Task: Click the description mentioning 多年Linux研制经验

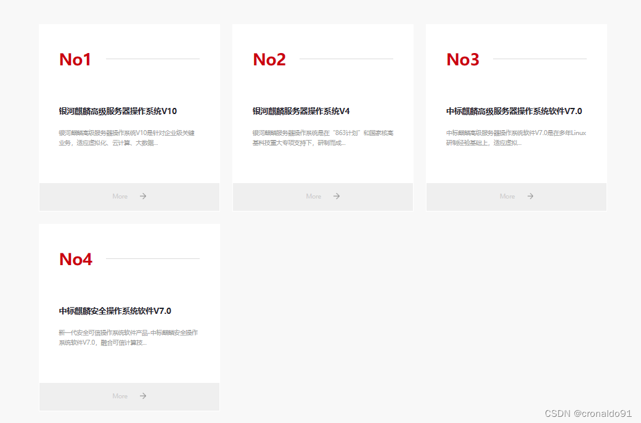Action: [516, 138]
